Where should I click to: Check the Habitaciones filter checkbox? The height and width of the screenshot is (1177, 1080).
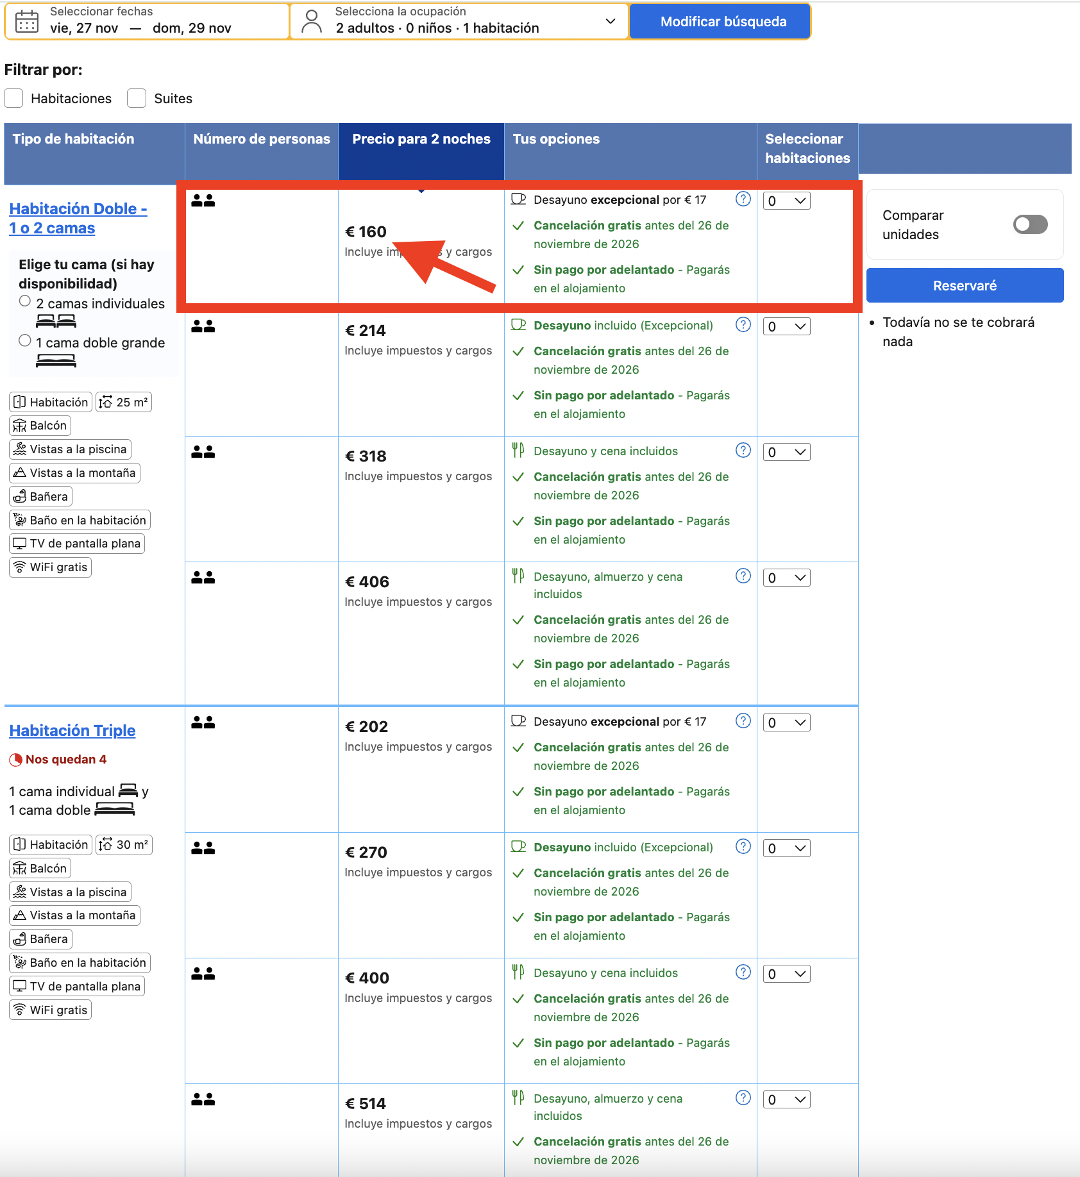click(13, 98)
